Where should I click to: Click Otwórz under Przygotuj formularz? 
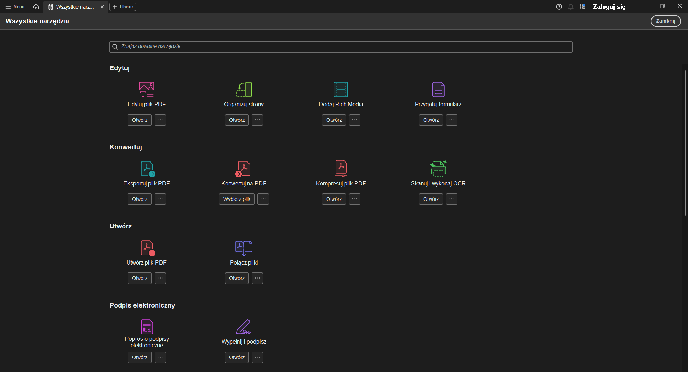(x=431, y=120)
